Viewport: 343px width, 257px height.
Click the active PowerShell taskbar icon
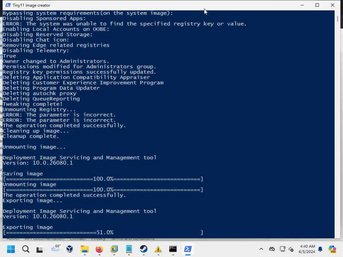click(188, 249)
